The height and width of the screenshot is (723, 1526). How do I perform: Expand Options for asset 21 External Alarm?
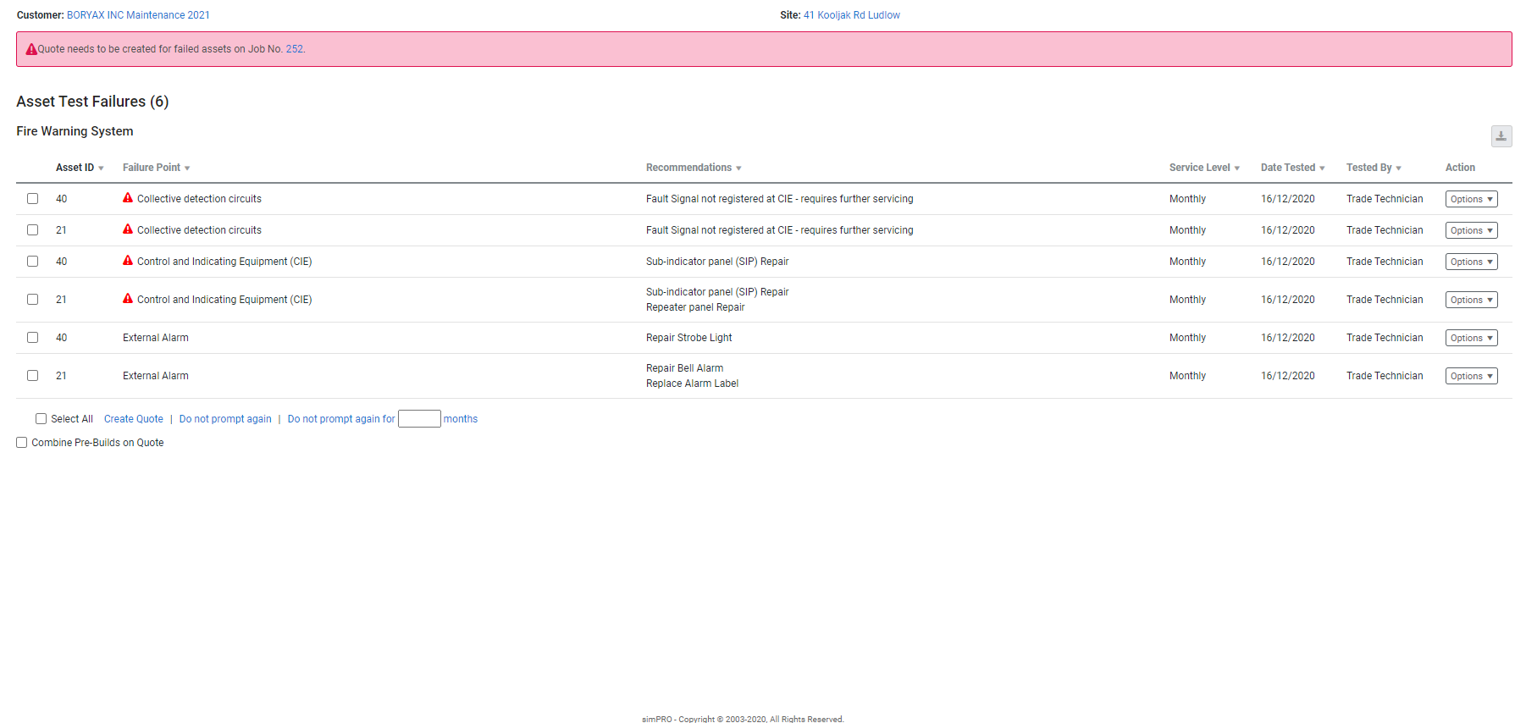(x=1471, y=376)
